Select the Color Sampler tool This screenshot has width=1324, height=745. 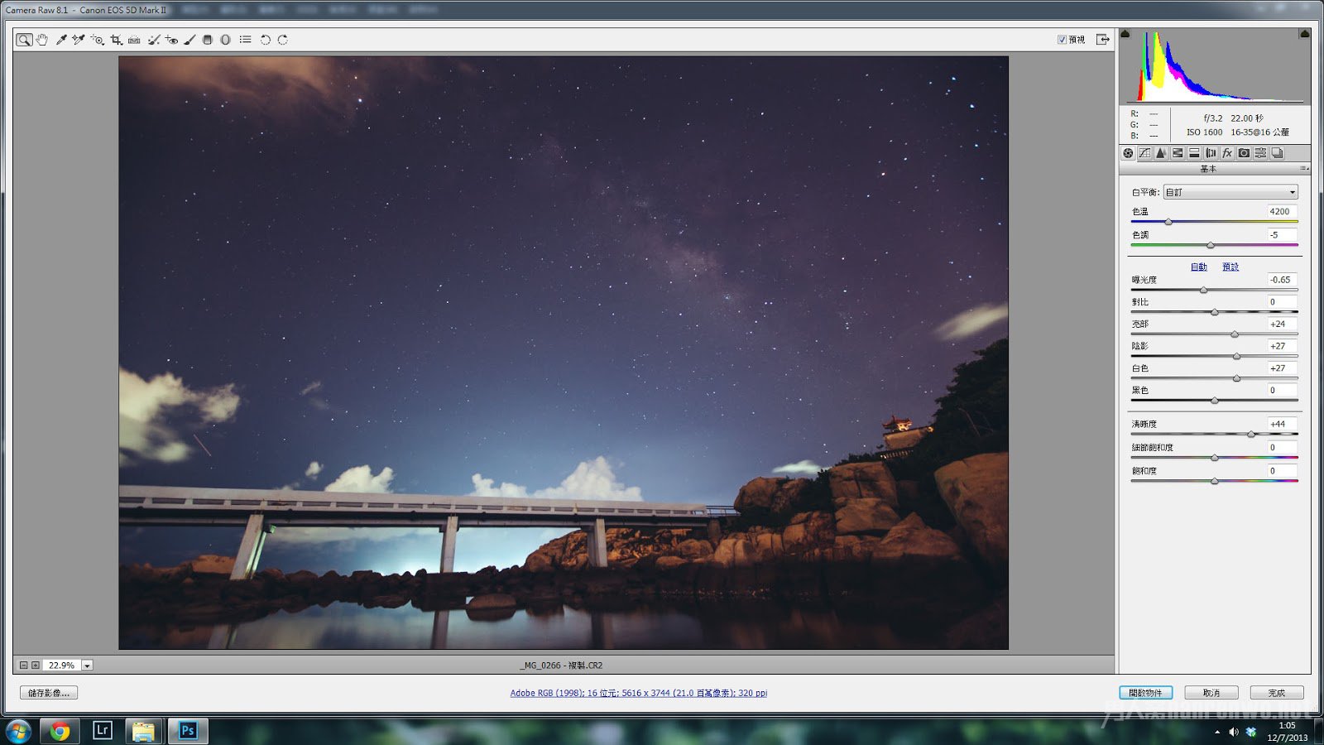(79, 40)
